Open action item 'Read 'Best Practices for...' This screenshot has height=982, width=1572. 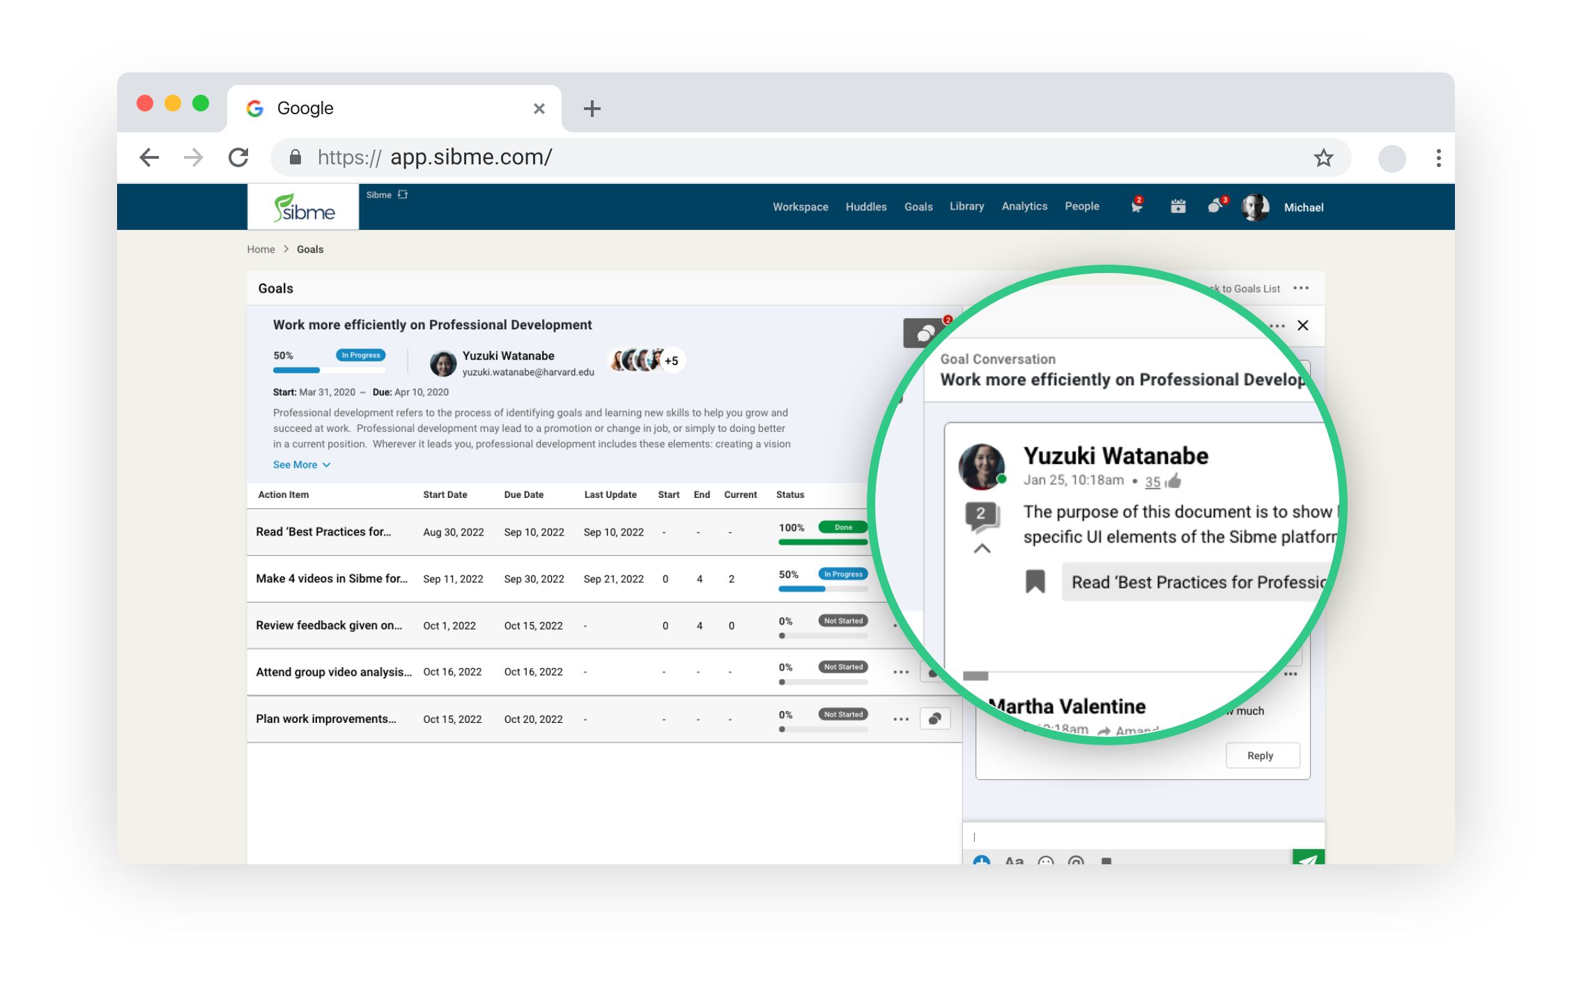click(323, 531)
